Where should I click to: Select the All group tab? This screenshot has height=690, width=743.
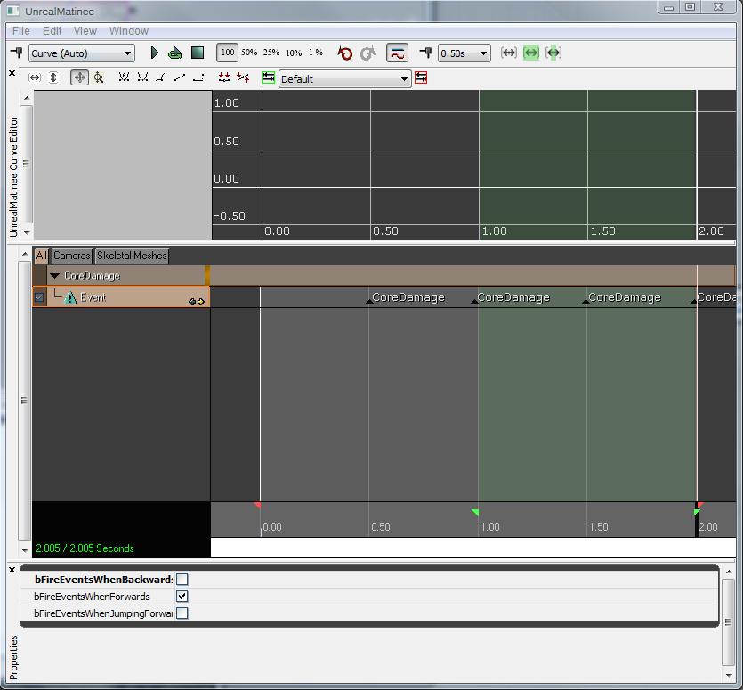[42, 256]
